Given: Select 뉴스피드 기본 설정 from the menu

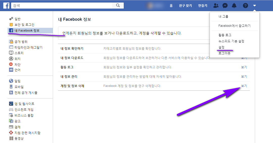Looking at the screenshot, I should [231, 41].
